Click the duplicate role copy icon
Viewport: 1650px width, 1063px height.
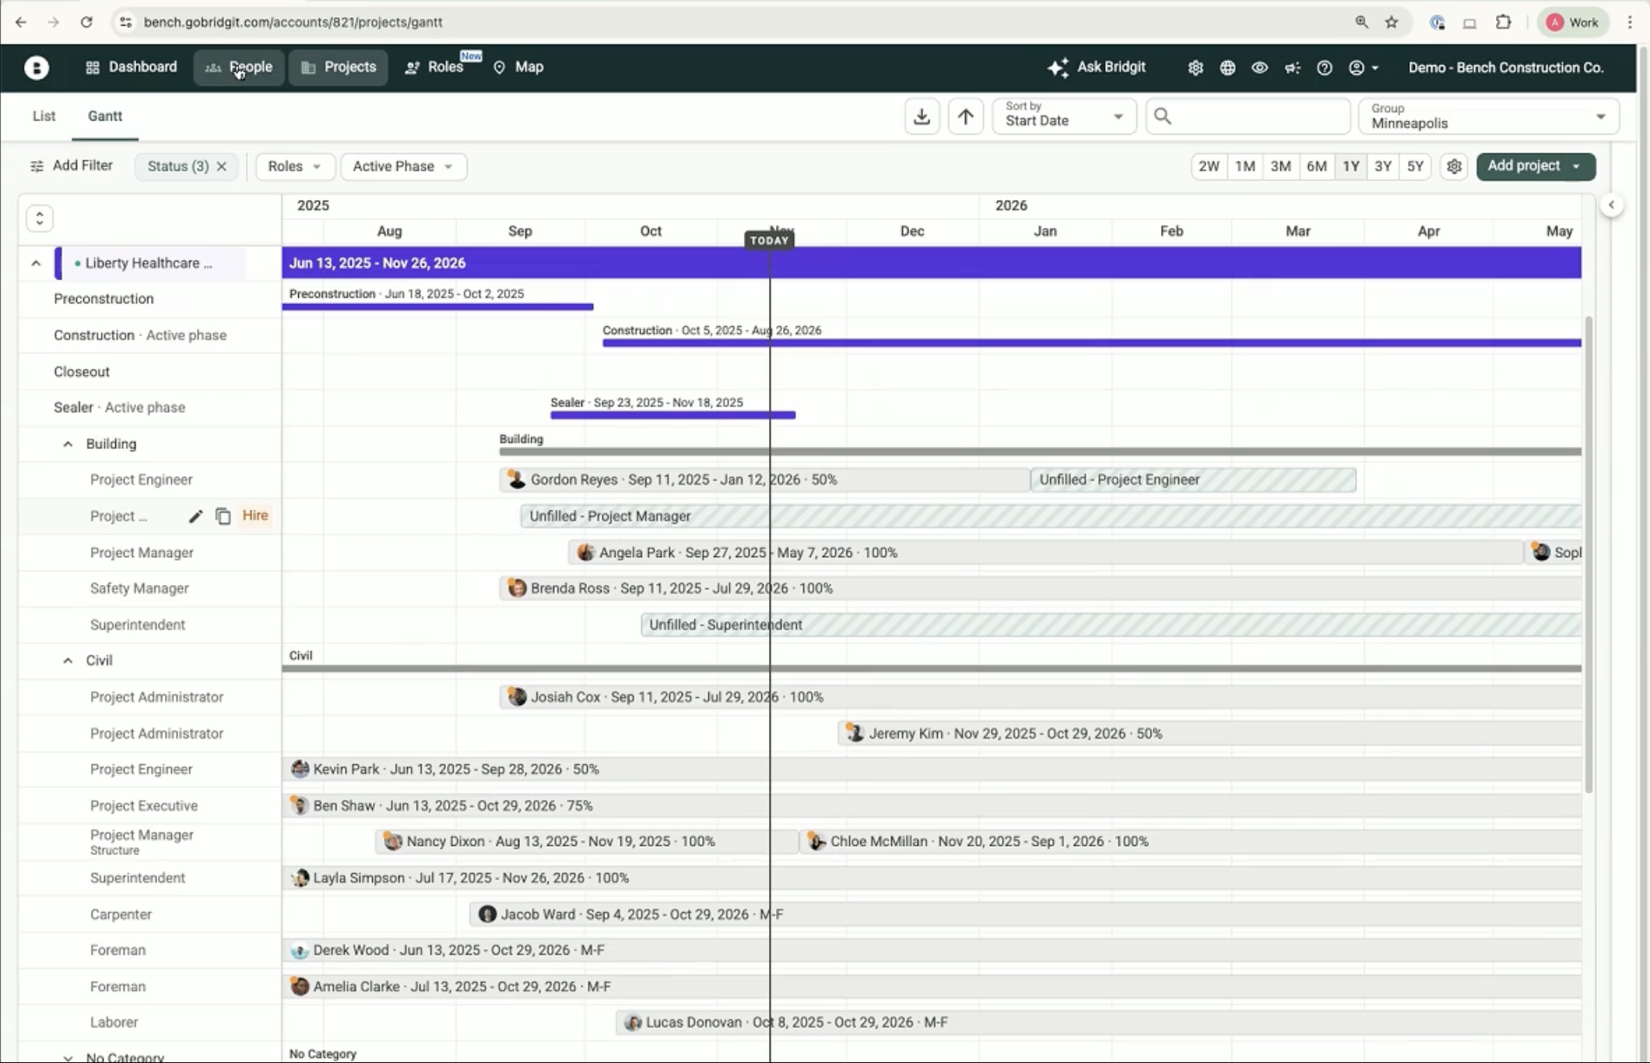pyautogui.click(x=223, y=516)
